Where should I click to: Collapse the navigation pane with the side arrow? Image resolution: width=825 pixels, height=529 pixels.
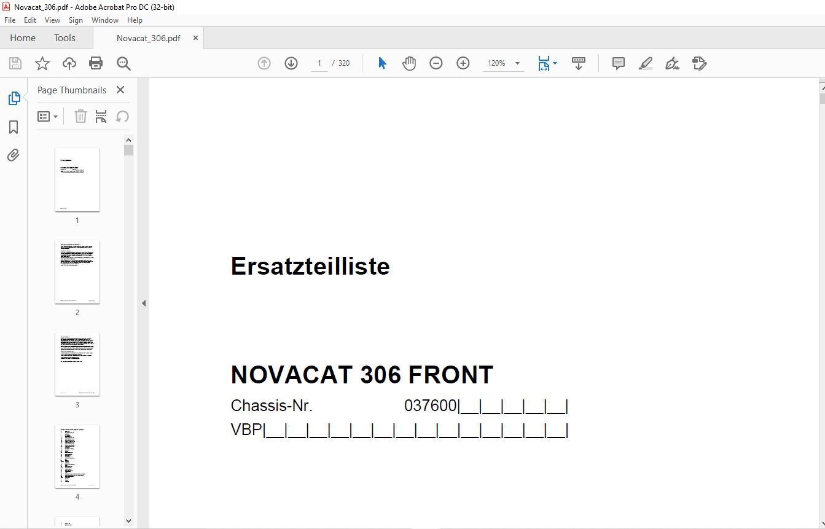pos(143,303)
